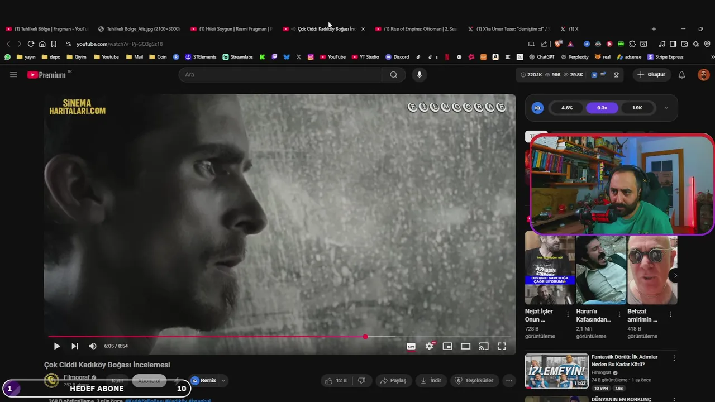Switch to Tehlikeli_Bolge_Afis.jpg tab

(139, 29)
